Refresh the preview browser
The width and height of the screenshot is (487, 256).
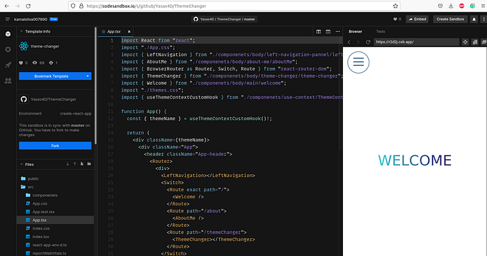click(368, 42)
